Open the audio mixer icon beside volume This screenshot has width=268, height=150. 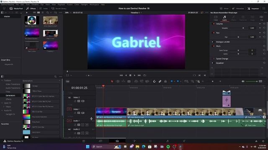point(260,82)
